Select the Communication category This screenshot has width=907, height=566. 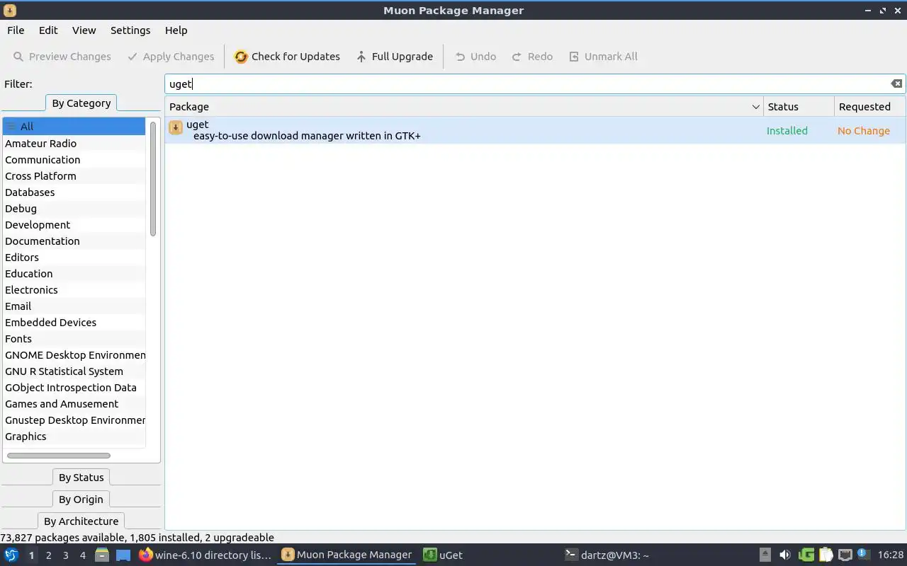(74, 160)
